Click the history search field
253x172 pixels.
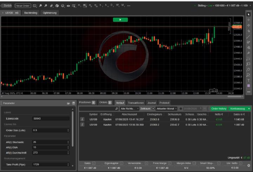[99, 109]
